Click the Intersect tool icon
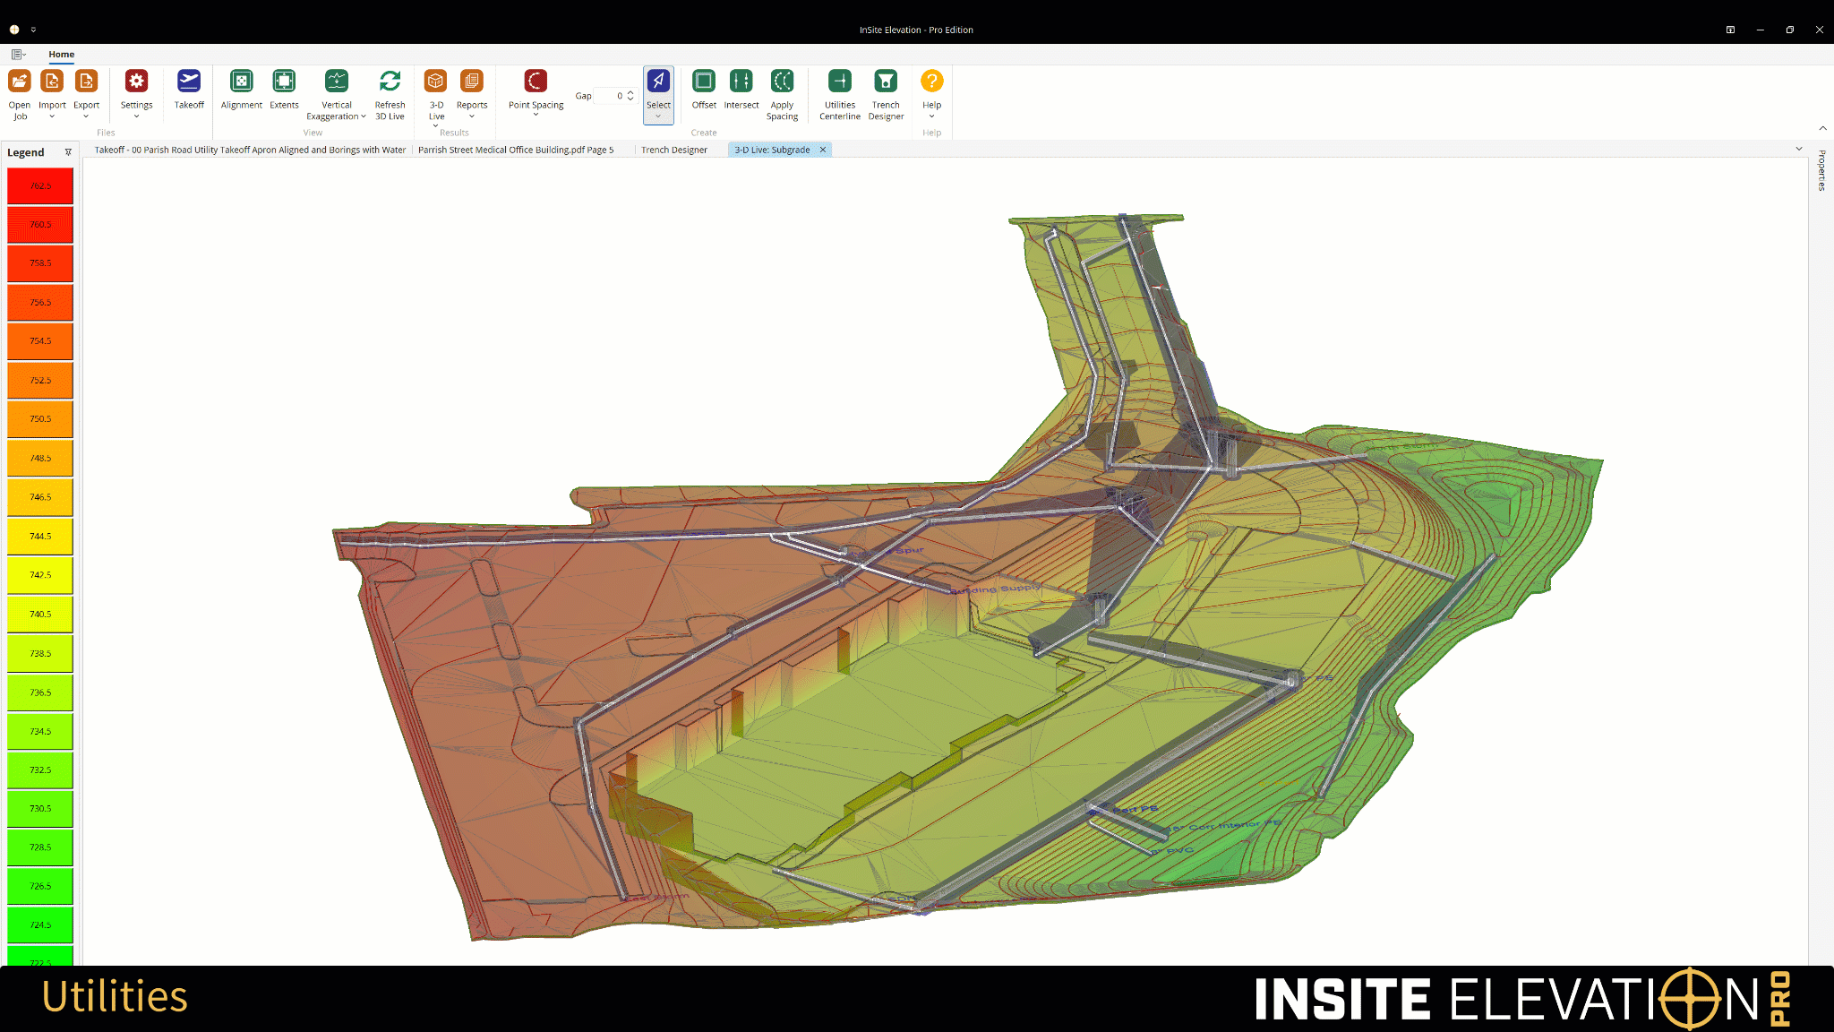The height and width of the screenshot is (1032, 1834). click(741, 82)
